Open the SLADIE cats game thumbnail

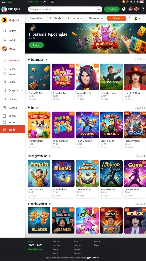point(39,220)
